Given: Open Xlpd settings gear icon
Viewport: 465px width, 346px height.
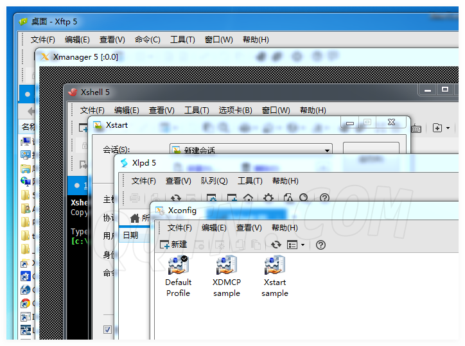Looking at the screenshot, I should [268, 198].
